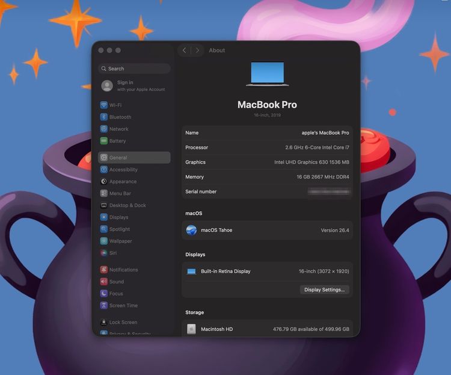Go forward with the right chevron
The image size is (451, 375).
coord(197,51)
